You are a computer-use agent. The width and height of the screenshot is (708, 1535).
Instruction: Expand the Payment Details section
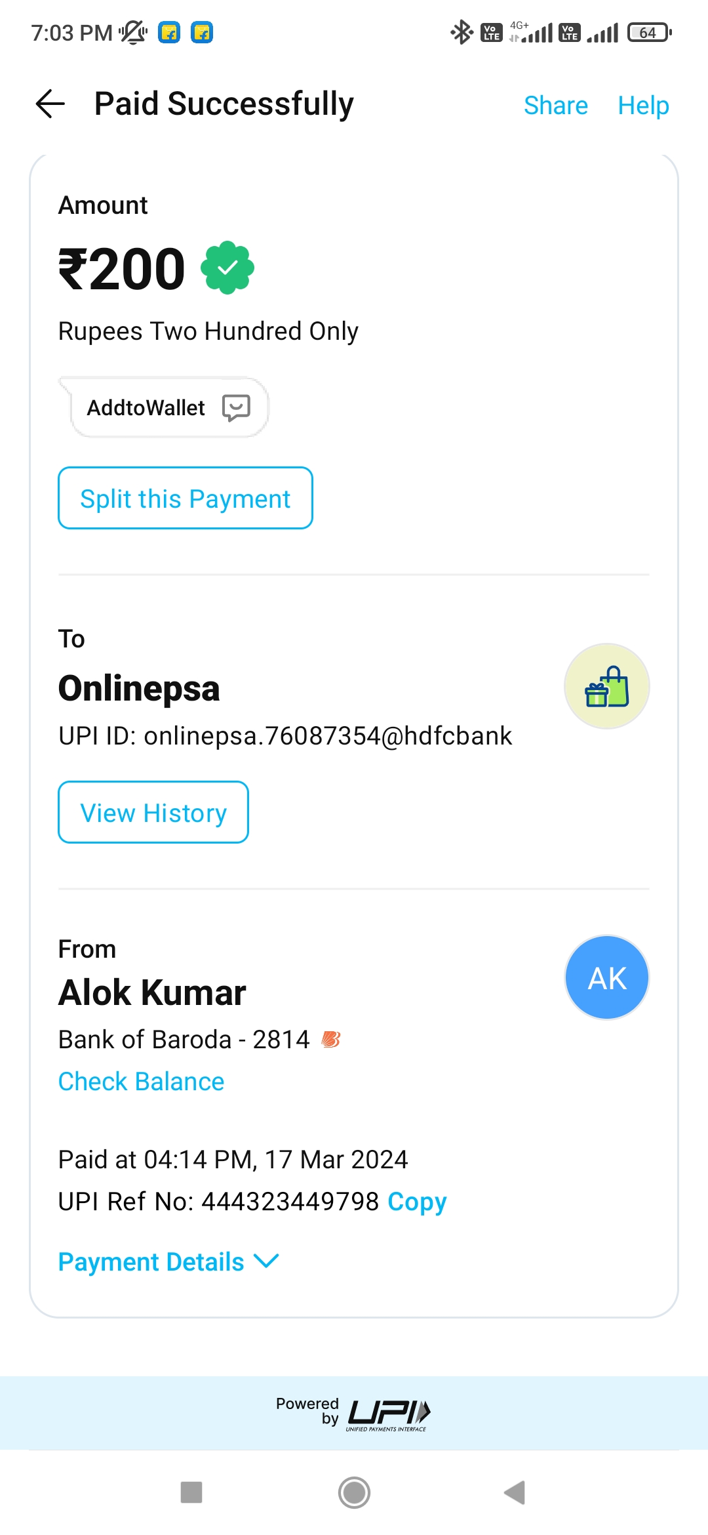(x=151, y=1261)
